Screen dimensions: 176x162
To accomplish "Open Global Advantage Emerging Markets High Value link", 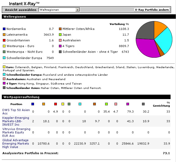I will point(16,144).
